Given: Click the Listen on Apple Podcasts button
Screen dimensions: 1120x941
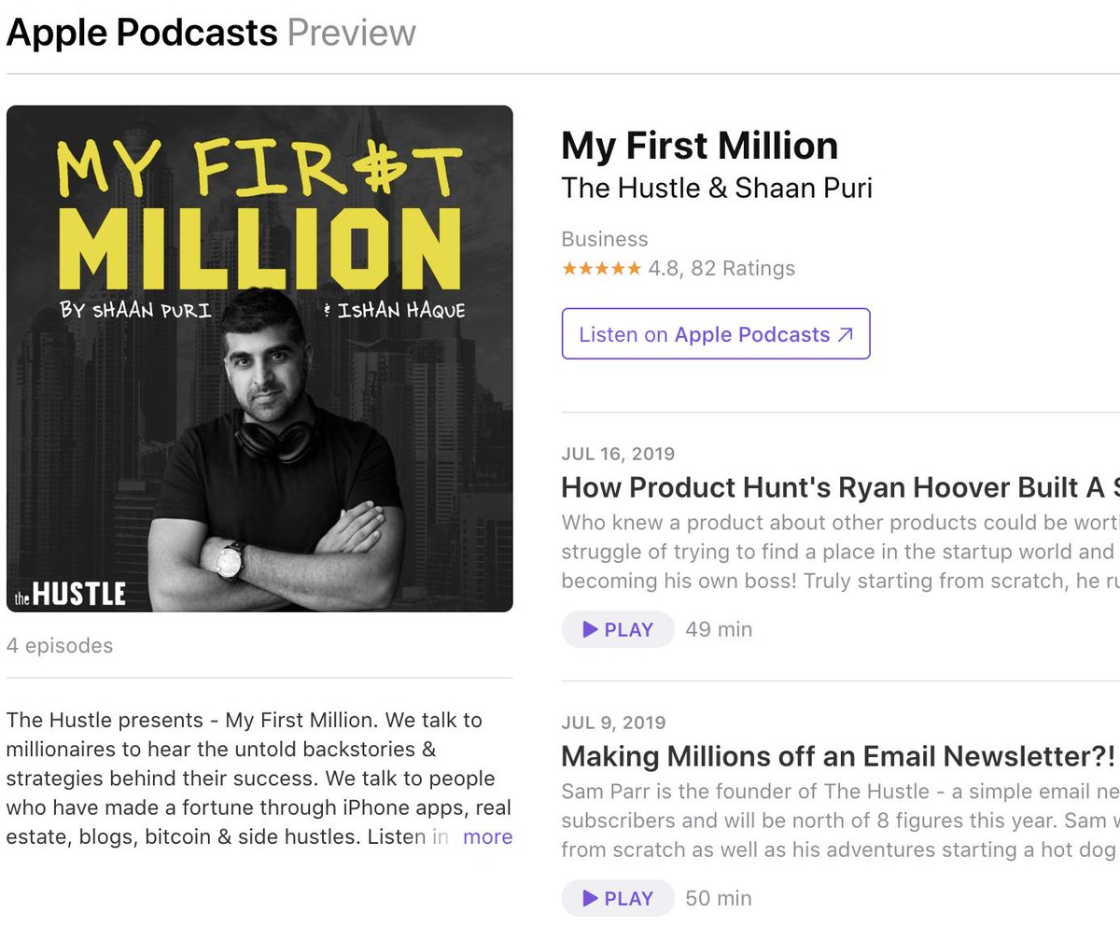Looking at the screenshot, I should (x=716, y=334).
